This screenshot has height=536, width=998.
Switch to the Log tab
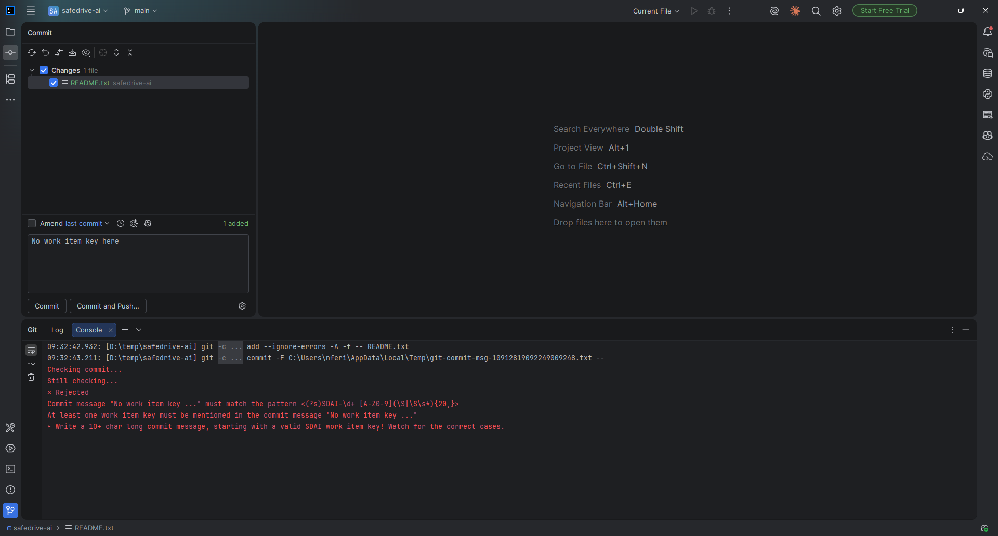[x=57, y=330]
